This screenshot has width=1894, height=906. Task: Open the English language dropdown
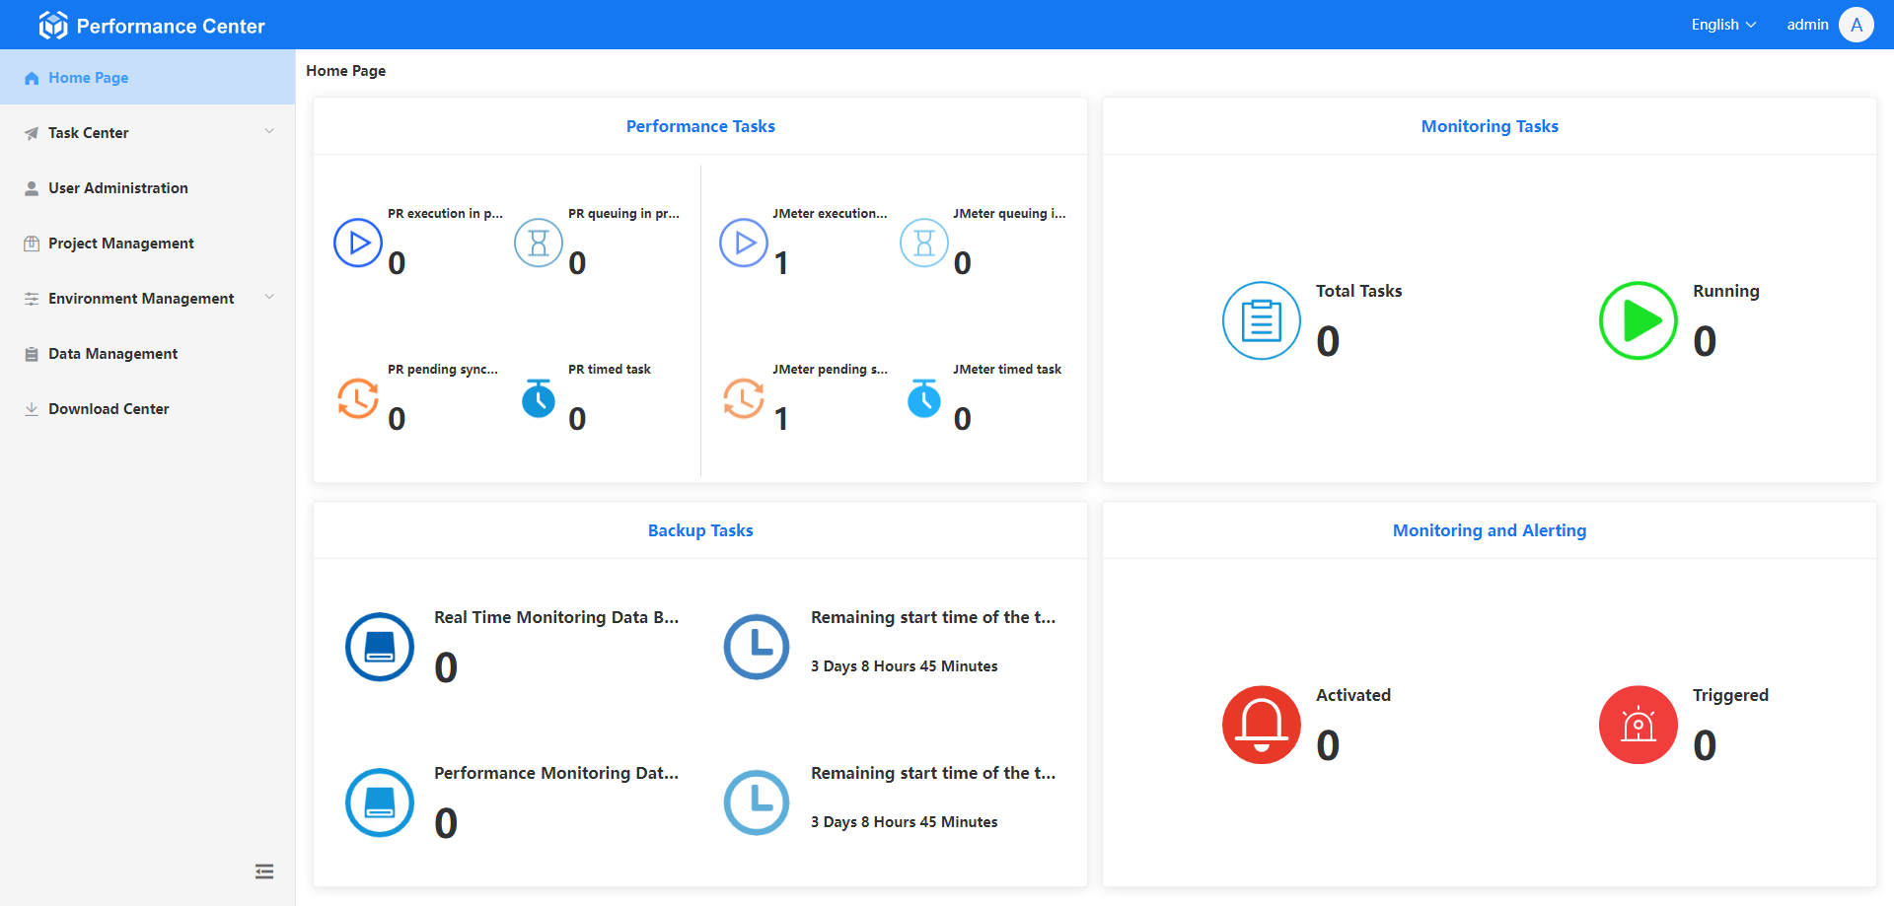(1723, 25)
